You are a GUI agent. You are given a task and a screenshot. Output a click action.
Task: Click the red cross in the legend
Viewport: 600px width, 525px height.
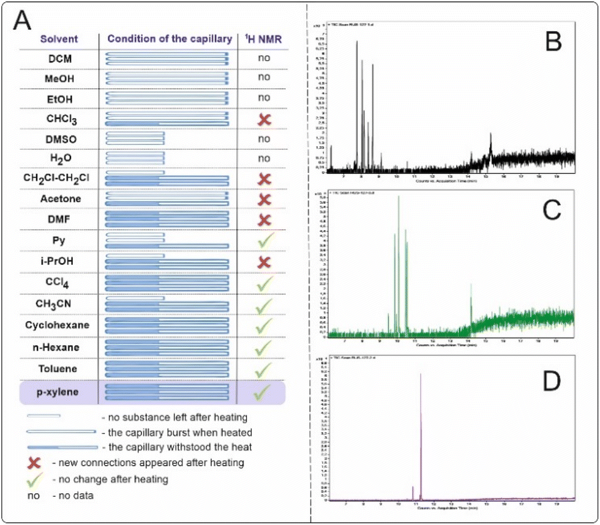tap(34, 463)
